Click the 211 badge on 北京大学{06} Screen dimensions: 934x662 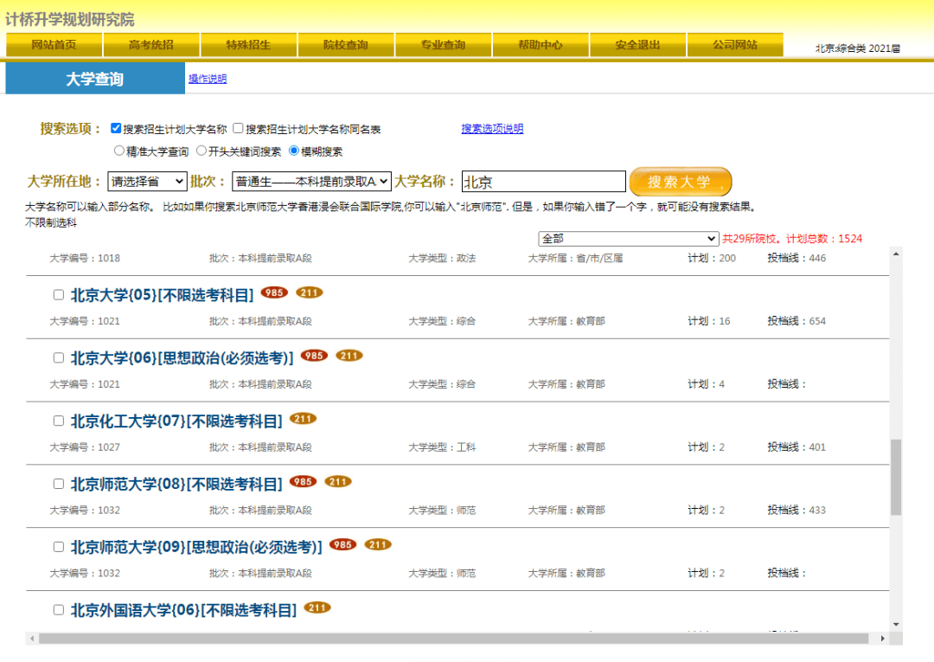(x=349, y=356)
